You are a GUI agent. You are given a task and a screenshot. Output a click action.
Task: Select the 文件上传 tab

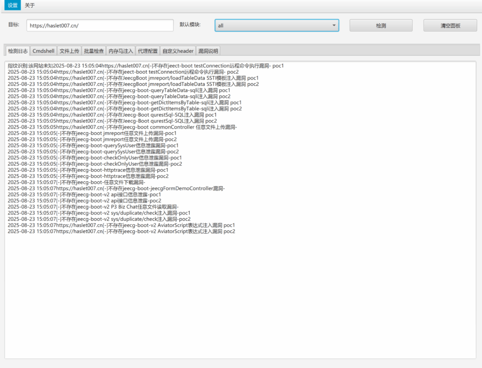coord(69,51)
